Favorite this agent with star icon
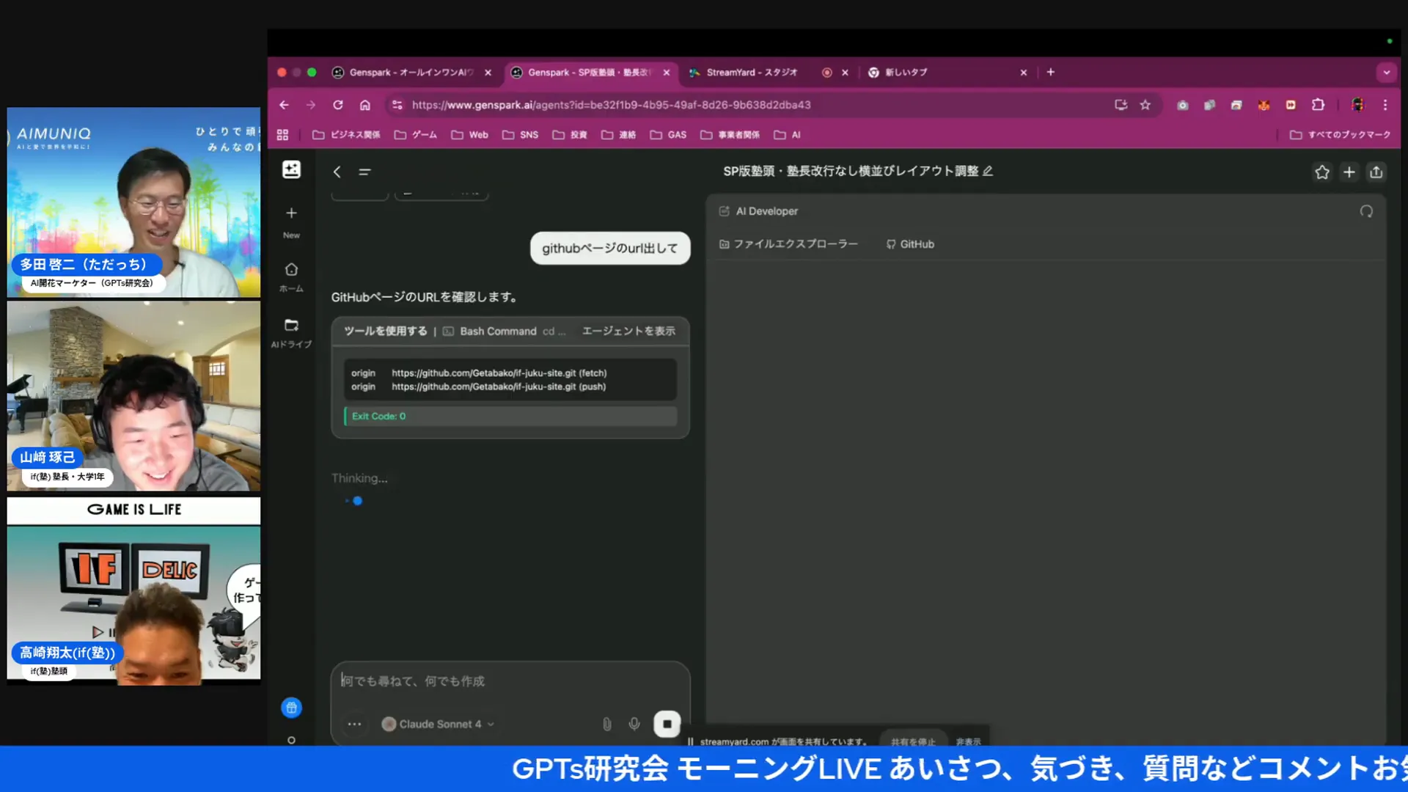1408x792 pixels. coord(1321,172)
